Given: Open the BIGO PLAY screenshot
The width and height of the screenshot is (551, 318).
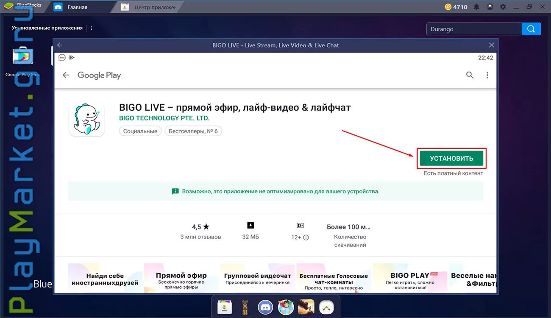Looking at the screenshot, I should [x=410, y=278].
